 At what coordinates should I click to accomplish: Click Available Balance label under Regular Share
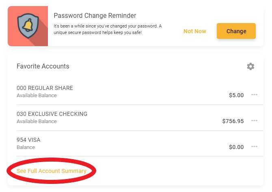[x=37, y=96]
